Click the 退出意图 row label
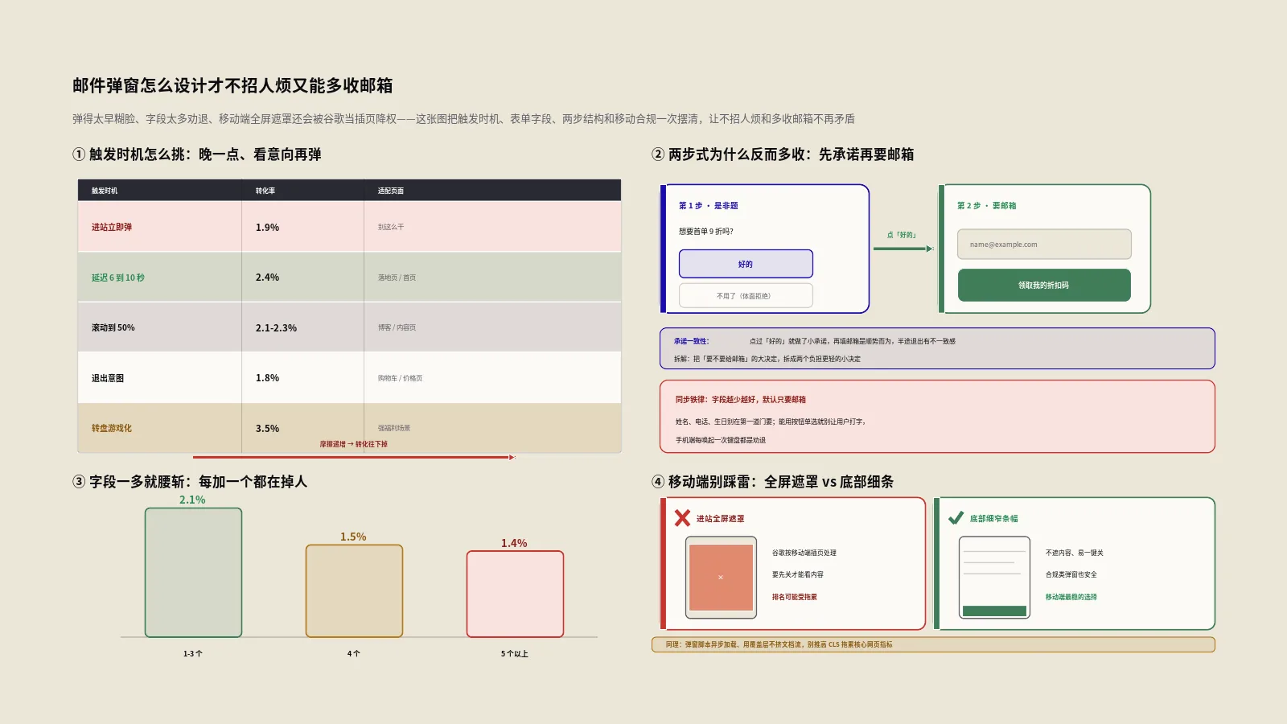The height and width of the screenshot is (724, 1287). coord(108,378)
